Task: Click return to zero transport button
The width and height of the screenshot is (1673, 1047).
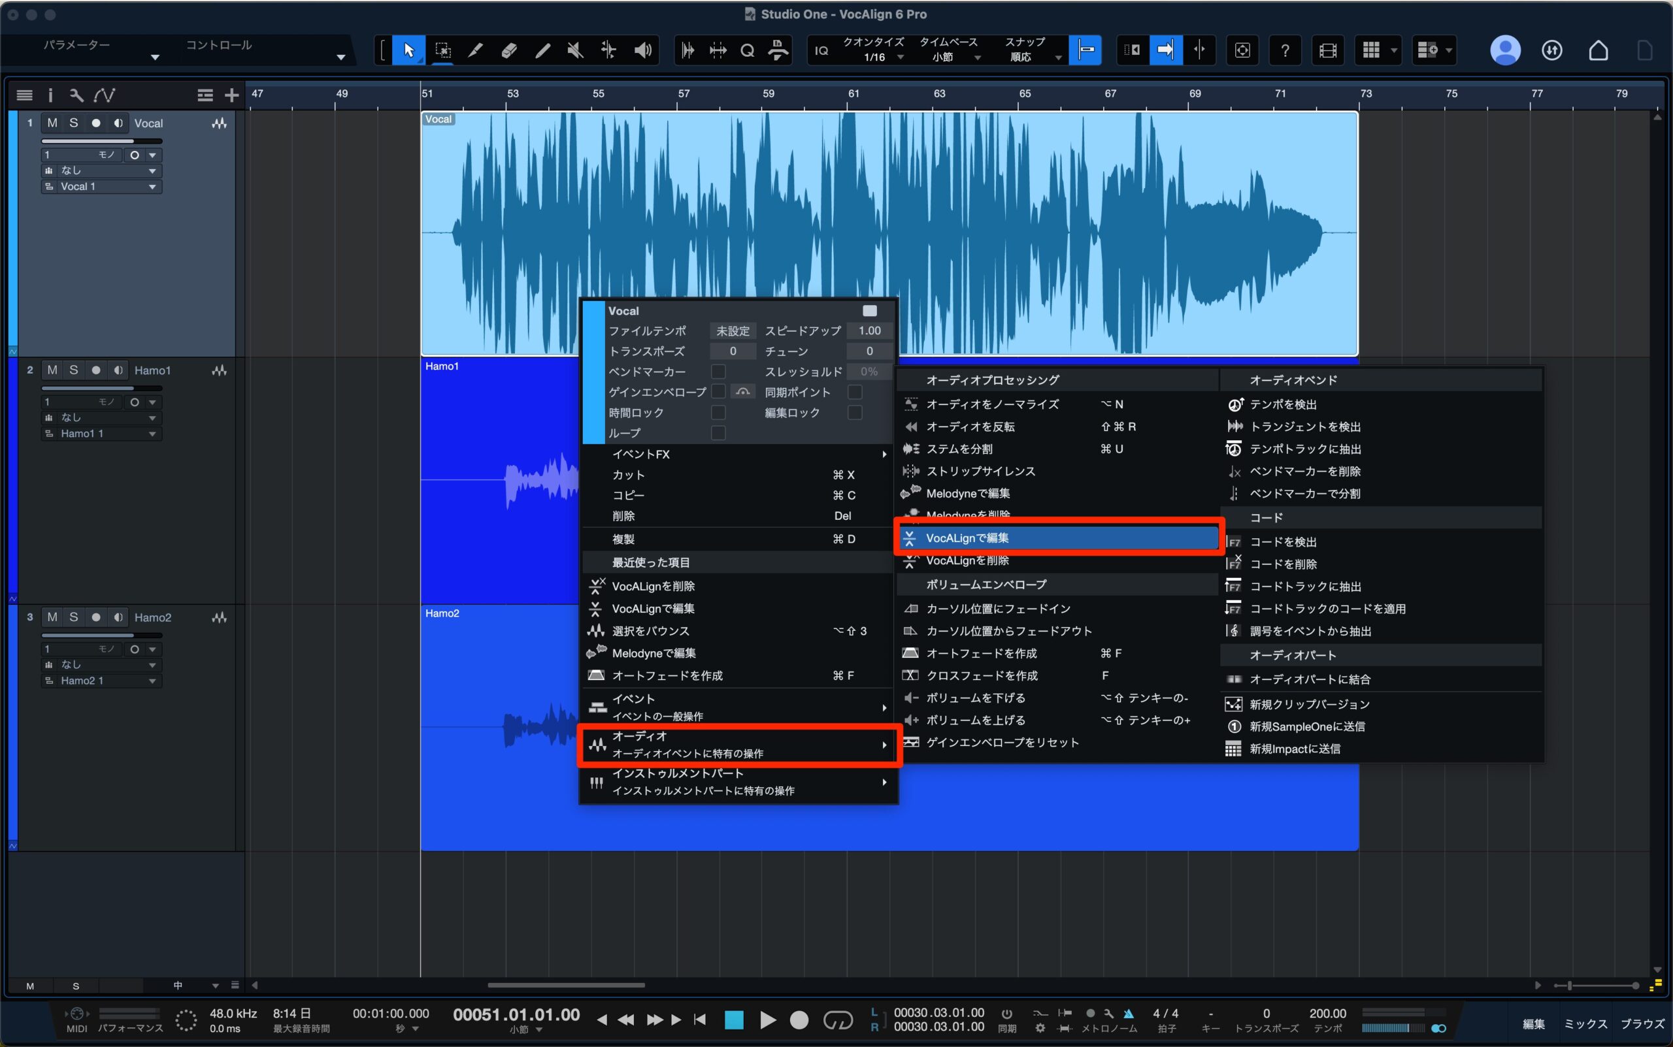Action: pyautogui.click(x=701, y=1020)
